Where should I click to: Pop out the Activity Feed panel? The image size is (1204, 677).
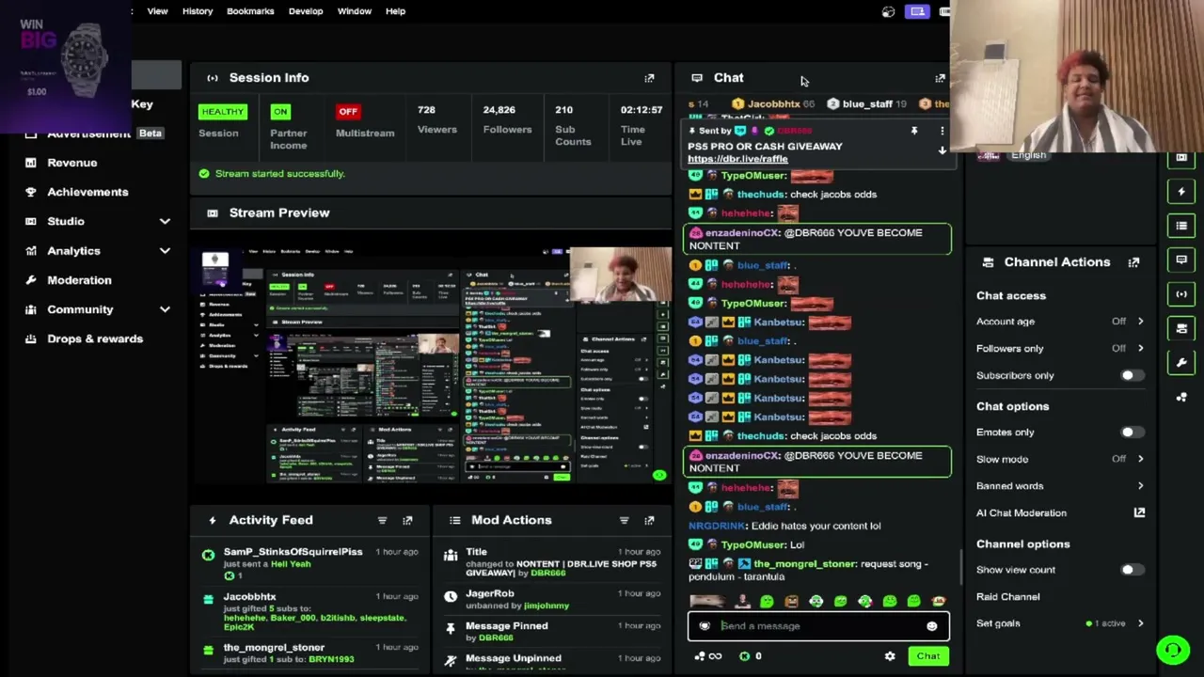click(x=407, y=520)
